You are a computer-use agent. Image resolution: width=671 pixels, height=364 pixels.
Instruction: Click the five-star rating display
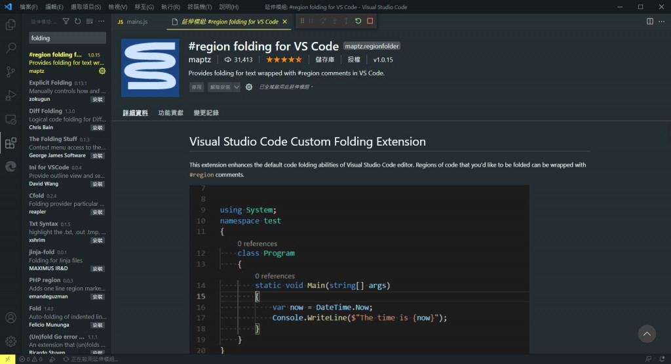point(284,59)
